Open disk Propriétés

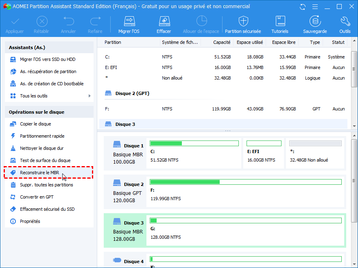tap(49, 222)
